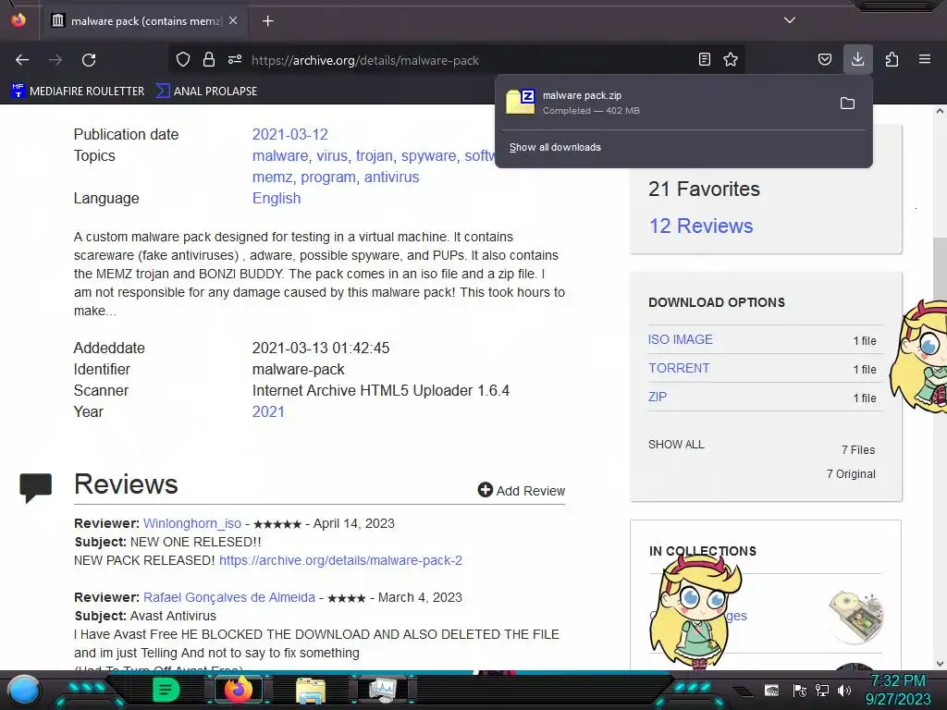Open the 12 Reviews link
947x710 pixels.
pyautogui.click(x=701, y=226)
